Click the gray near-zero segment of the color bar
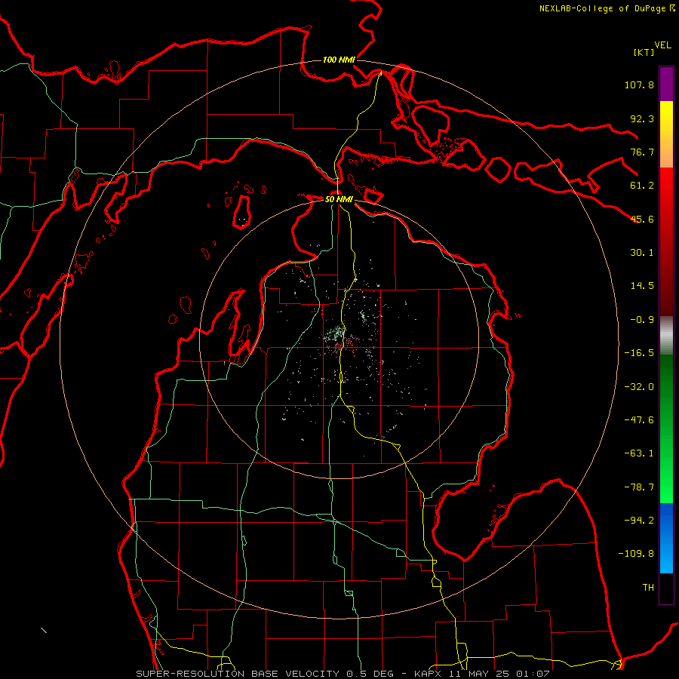Image resolution: width=679 pixels, height=679 pixels. [x=666, y=336]
